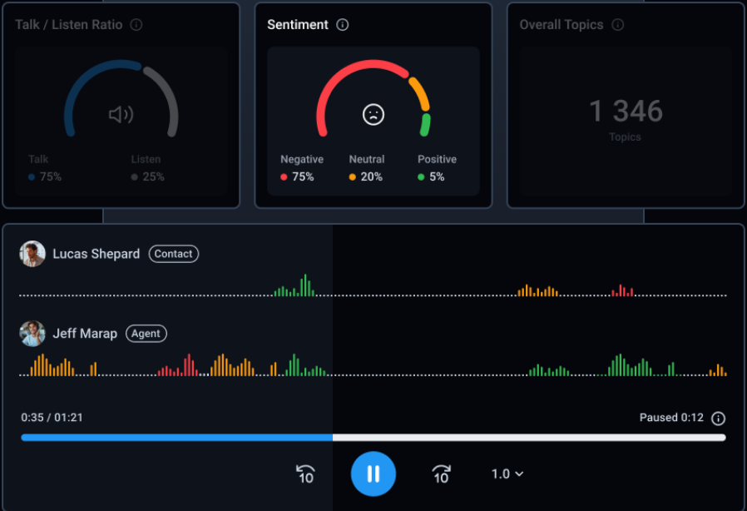
Task: Pause the call recording playback
Action: (373, 474)
